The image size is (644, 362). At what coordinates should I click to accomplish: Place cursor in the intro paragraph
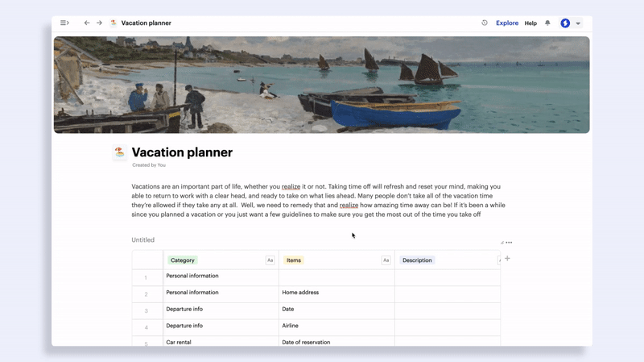(x=318, y=200)
